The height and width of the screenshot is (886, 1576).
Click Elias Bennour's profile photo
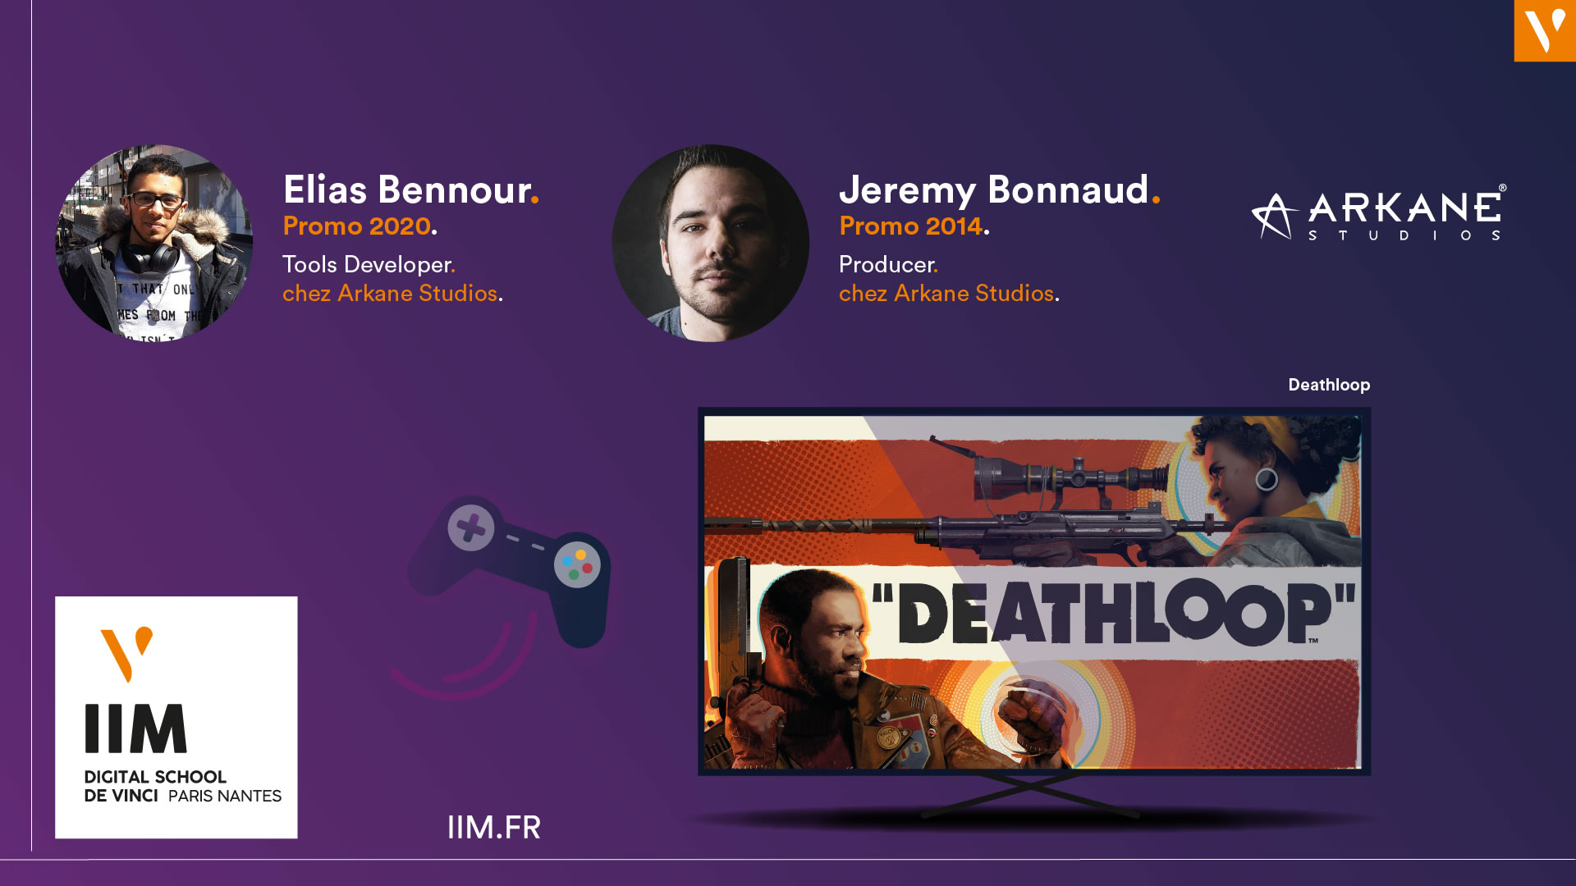click(x=153, y=243)
